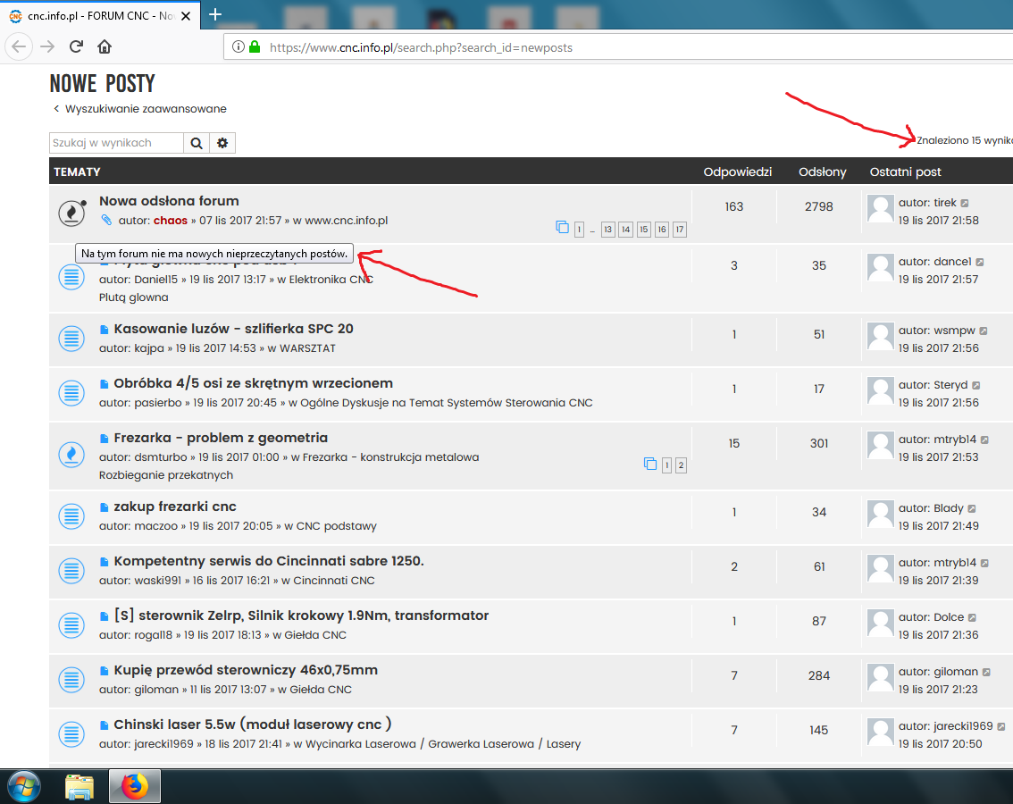Jump to last post by dancel

pos(979,262)
